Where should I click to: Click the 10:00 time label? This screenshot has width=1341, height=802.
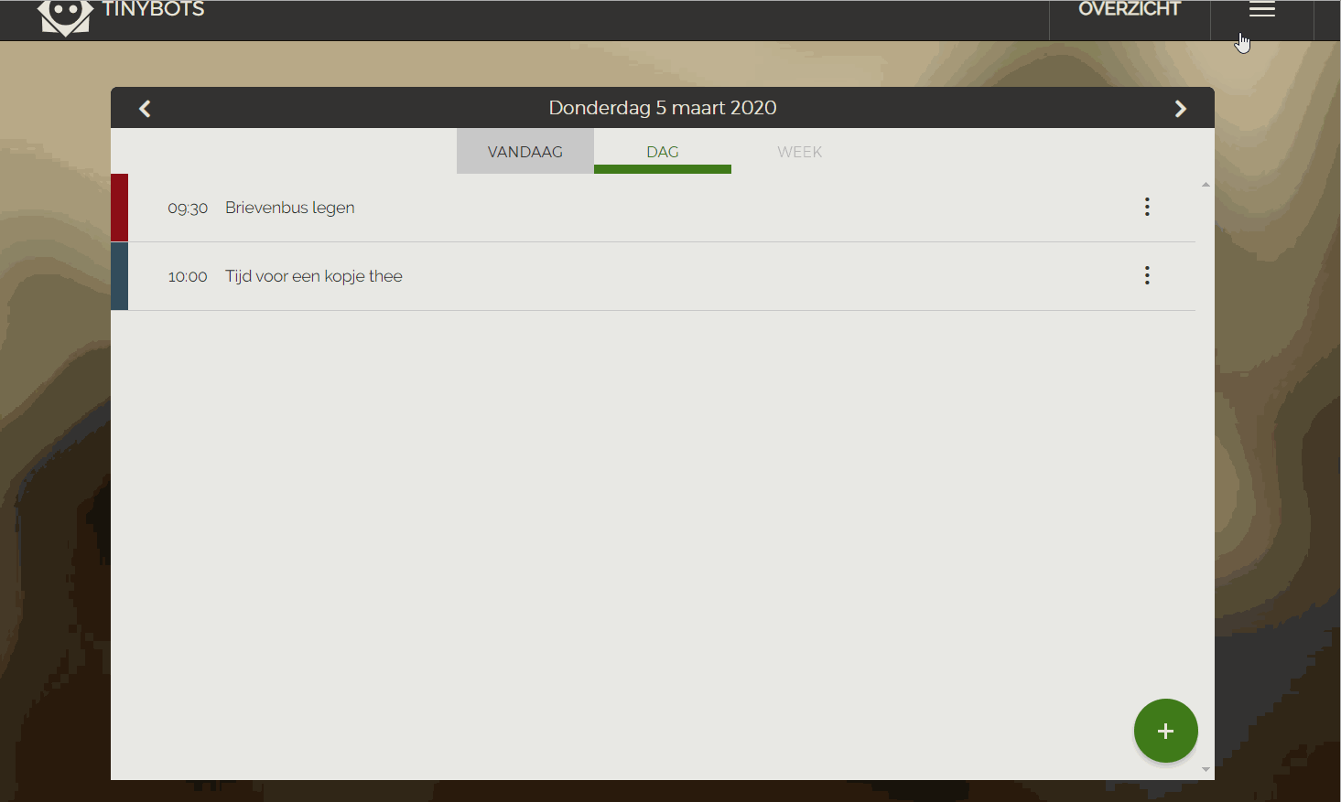(x=188, y=277)
